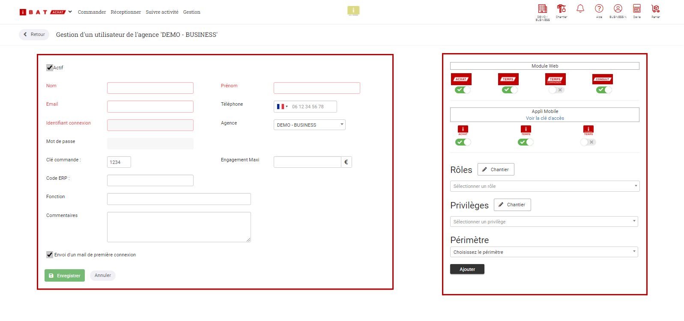Image resolution: width=684 pixels, height=321 pixels.
Task: Click the yellow info icon at top center
Action: coord(353,11)
